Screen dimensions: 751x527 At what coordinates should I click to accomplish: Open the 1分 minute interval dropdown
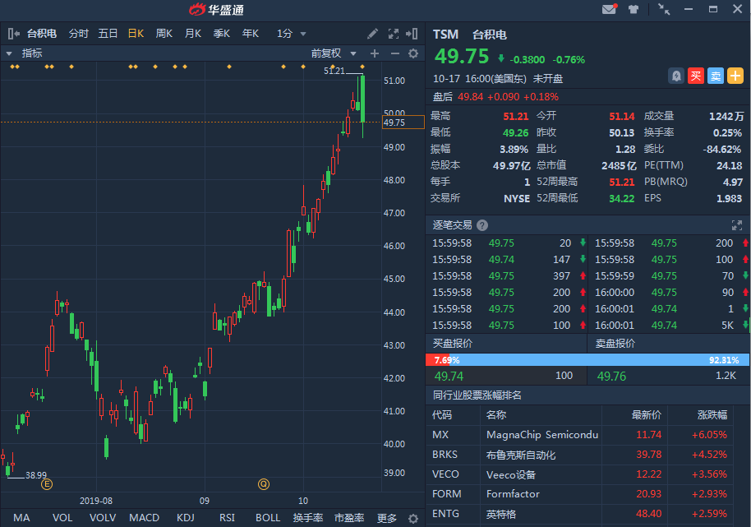pyautogui.click(x=292, y=34)
